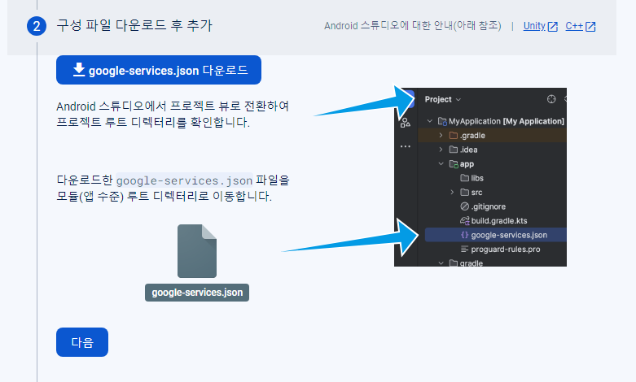
Task: Click the .idea folder icon
Action: [454, 150]
